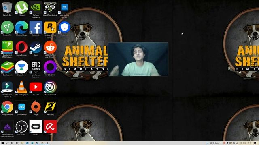The width and height of the screenshot is (259, 145).
Task: Open the Recycle Bin desktop icon
Action: pyautogui.click(x=7, y=9)
